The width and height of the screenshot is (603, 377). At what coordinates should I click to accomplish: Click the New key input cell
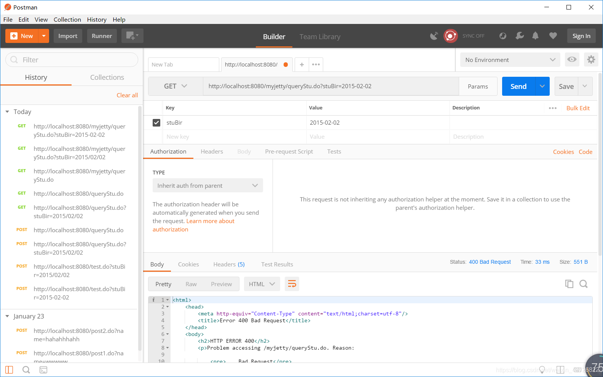[x=234, y=137]
